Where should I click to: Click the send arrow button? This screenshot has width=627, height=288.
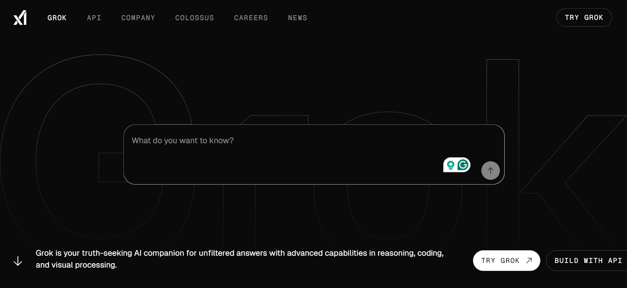(490, 170)
